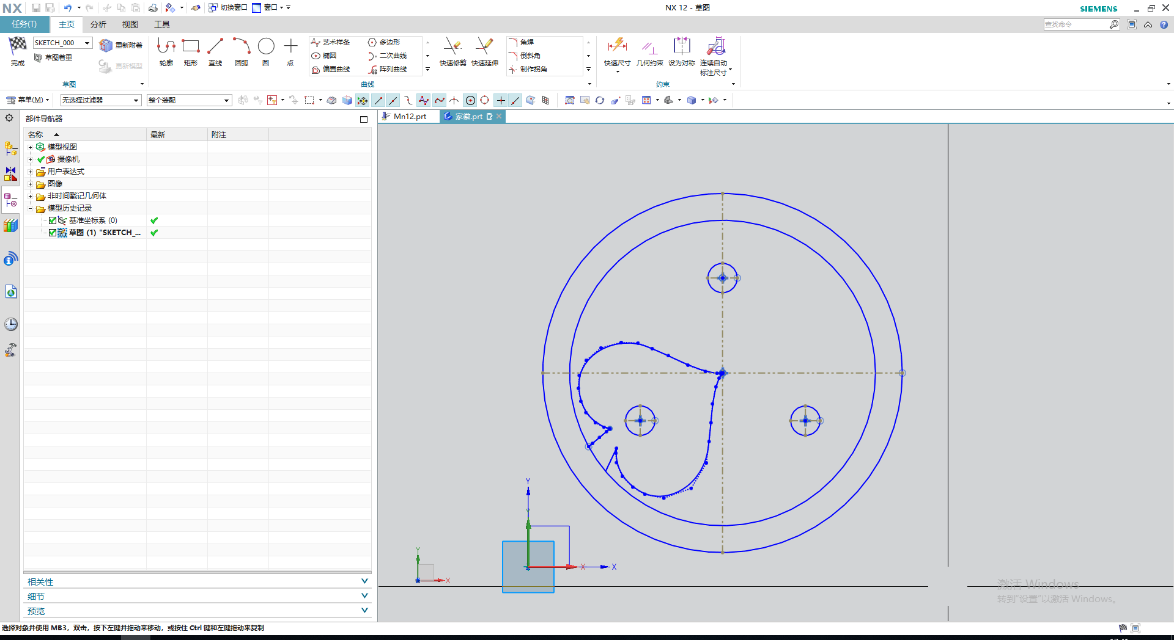Click the Save icon in the title bar
This screenshot has width=1174, height=640.
pyautogui.click(x=36, y=8)
